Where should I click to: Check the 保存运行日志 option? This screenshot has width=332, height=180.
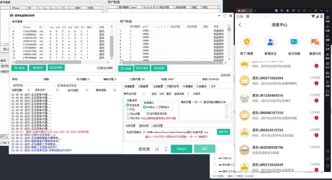coord(59,85)
